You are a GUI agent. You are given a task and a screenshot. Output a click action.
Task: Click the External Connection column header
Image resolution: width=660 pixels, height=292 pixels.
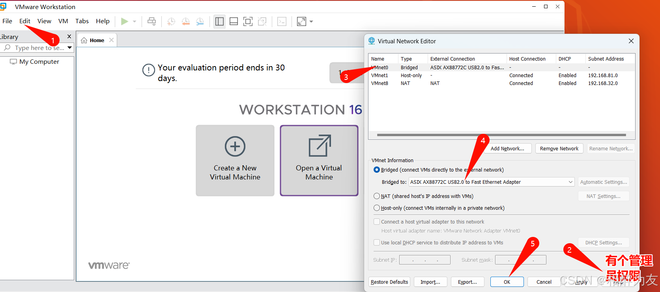point(467,59)
